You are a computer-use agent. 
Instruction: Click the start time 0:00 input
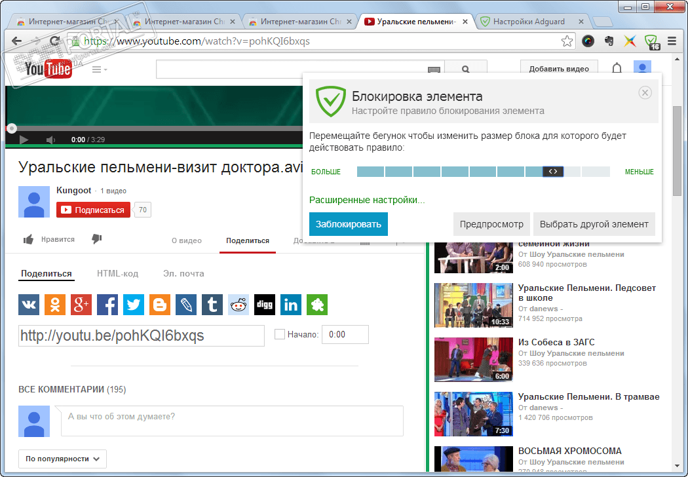(345, 334)
